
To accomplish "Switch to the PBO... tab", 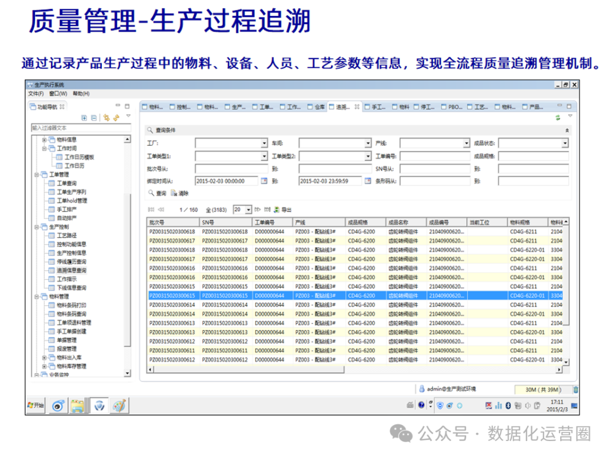I will pyautogui.click(x=451, y=107).
